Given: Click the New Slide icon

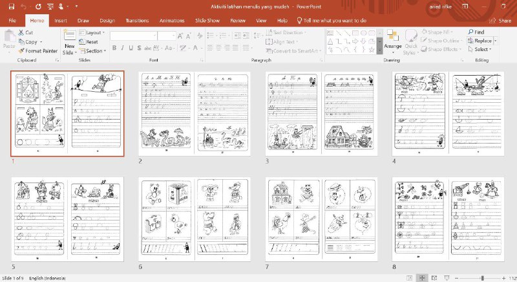Looking at the screenshot, I should coord(69,37).
